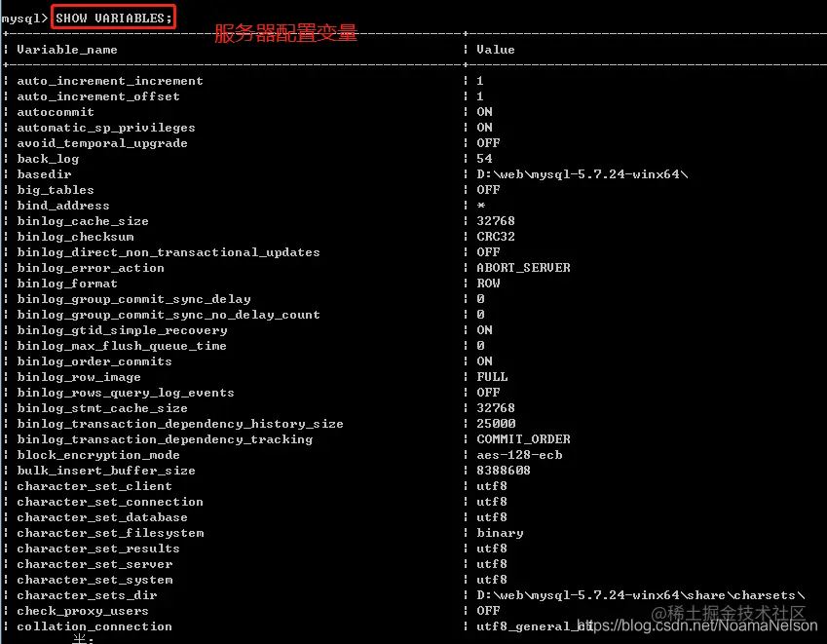Screen dimensions: 827x644
Task: Click collation_connection variable name
Action: (94, 626)
